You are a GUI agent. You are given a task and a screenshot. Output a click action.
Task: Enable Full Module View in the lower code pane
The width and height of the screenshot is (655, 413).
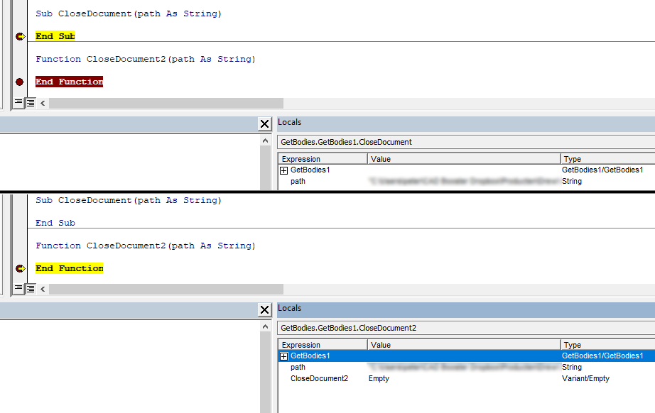tap(31, 289)
